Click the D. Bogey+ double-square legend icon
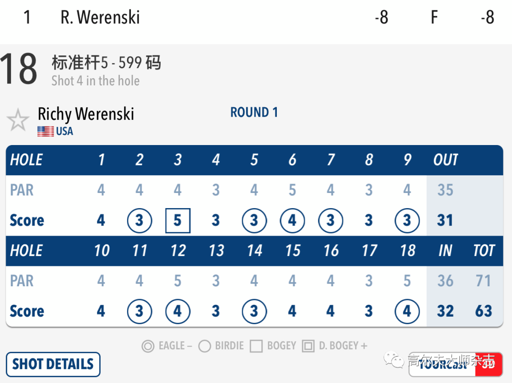The width and height of the screenshot is (512, 383). pyautogui.click(x=308, y=346)
